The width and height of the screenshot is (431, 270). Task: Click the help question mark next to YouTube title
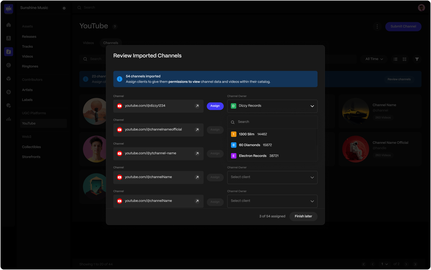coord(115,27)
